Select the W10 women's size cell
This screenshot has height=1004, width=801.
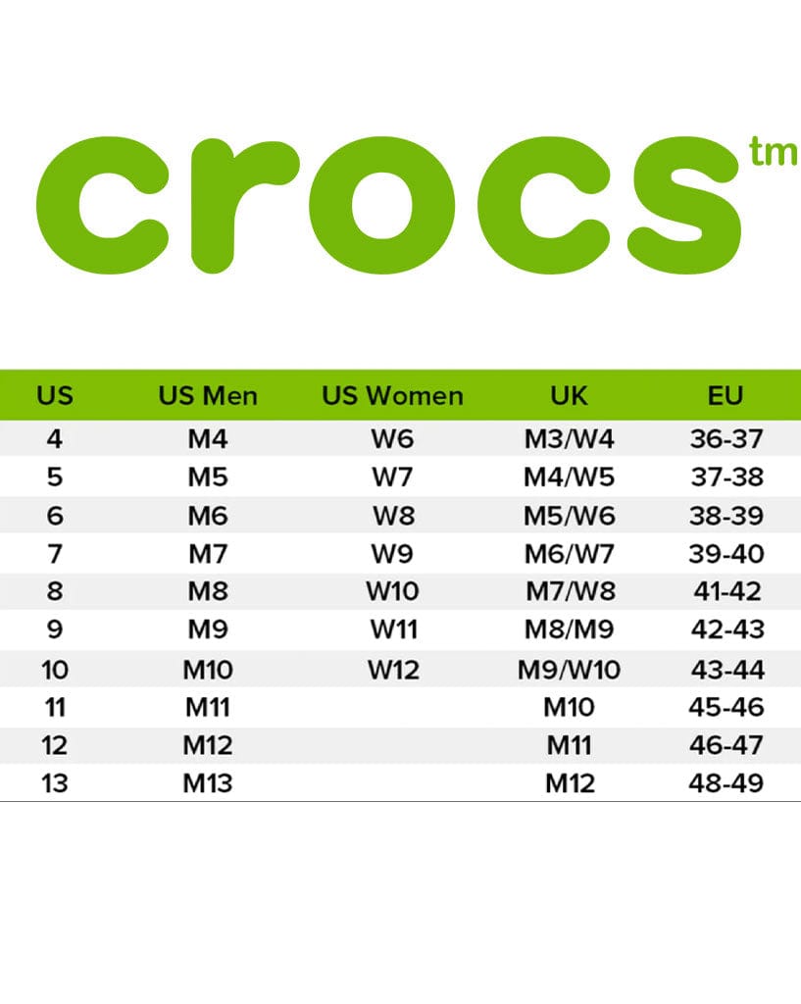click(x=392, y=591)
